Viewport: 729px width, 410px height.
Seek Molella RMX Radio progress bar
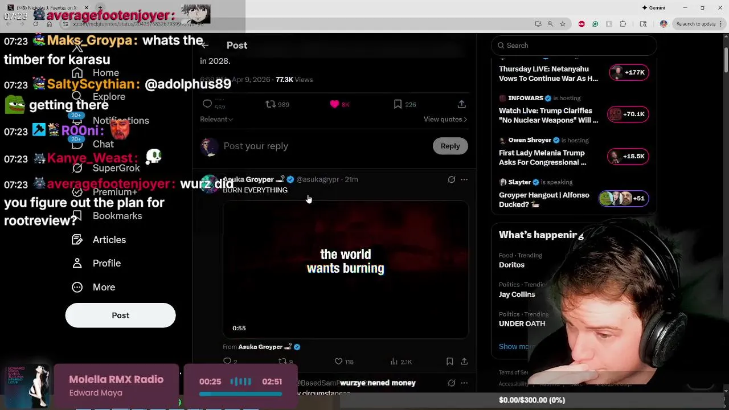coord(240,394)
